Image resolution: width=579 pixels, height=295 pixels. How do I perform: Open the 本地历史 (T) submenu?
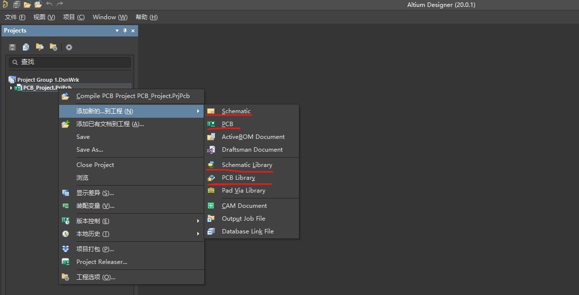132,234
